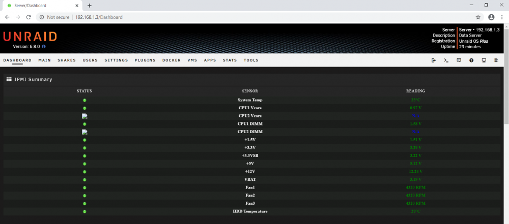
Task: Open the Settings tab
Action: tap(116, 60)
